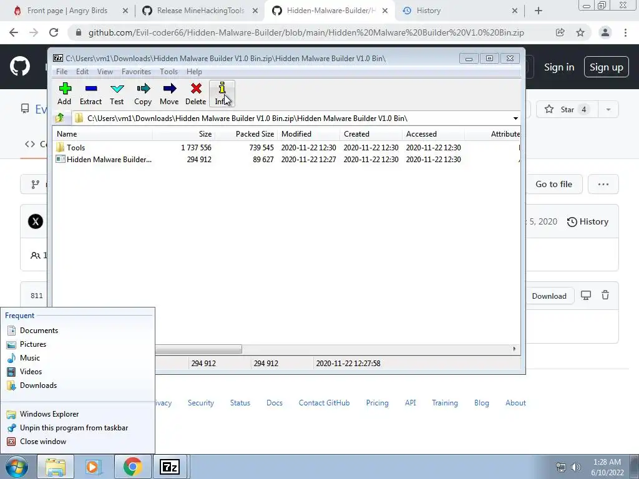Click the Windows Explorer taskbar icon
639x479 pixels.
(x=56, y=467)
